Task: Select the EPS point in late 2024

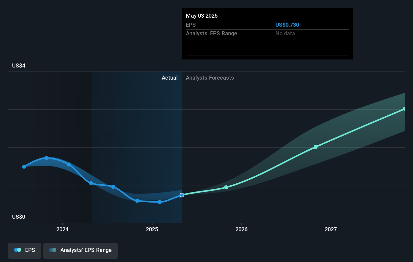Action: tap(137, 201)
